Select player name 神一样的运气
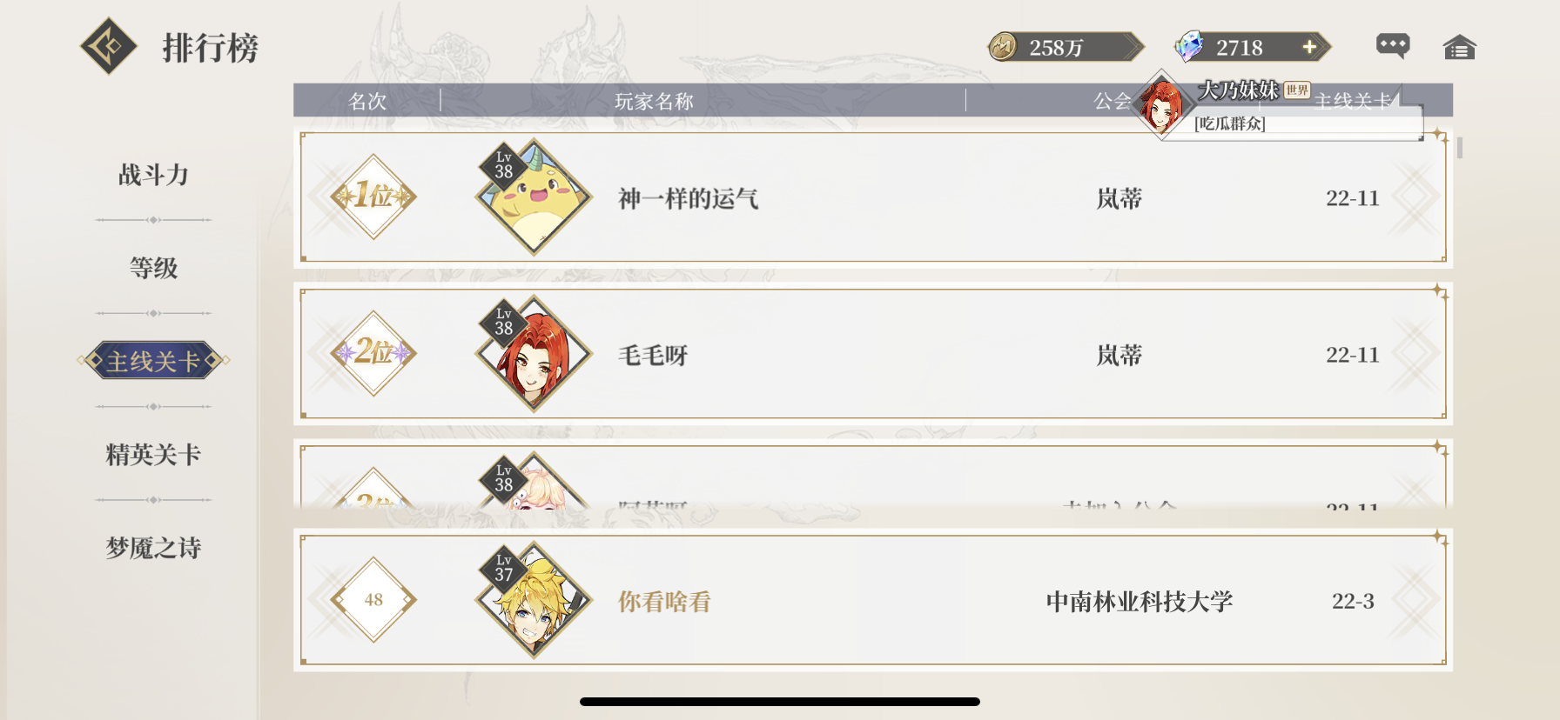Viewport: 1560px width, 720px height. (689, 198)
